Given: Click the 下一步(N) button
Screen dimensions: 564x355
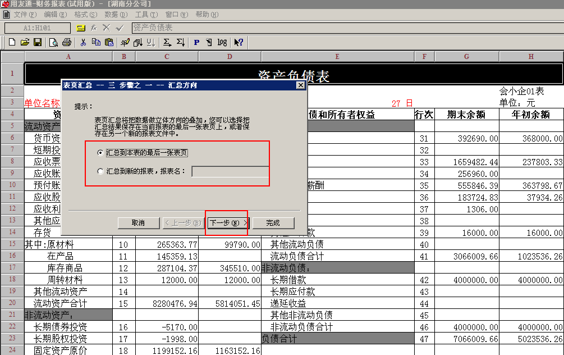Looking at the screenshot, I should (x=229, y=223).
